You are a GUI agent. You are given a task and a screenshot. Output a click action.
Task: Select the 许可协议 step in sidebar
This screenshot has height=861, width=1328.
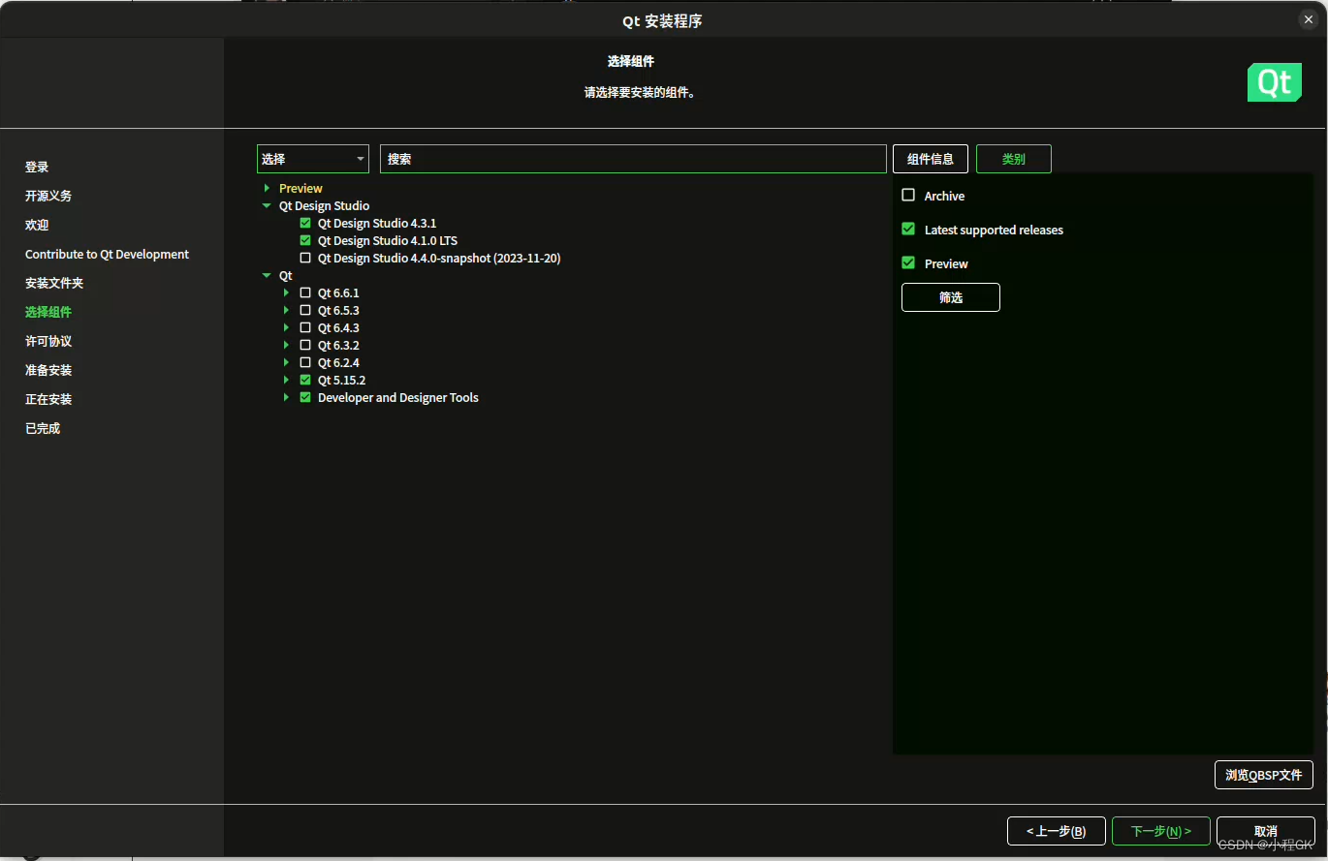[48, 341]
